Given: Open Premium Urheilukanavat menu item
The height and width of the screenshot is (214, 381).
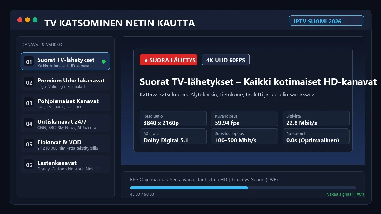Looking at the screenshot, I should tap(65, 82).
